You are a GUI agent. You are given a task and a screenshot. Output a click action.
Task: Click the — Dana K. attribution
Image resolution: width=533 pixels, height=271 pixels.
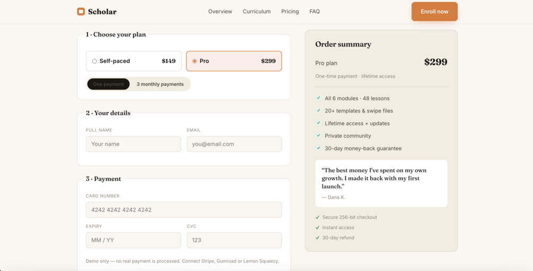[x=334, y=197]
